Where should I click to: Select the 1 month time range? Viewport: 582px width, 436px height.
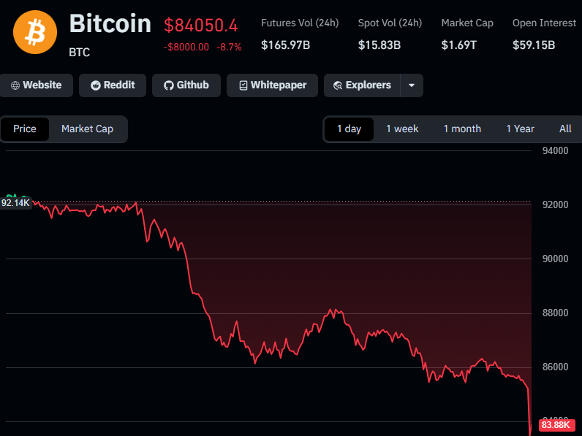[x=462, y=129]
